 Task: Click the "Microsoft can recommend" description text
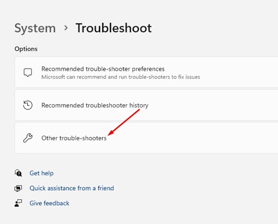tap(120, 77)
